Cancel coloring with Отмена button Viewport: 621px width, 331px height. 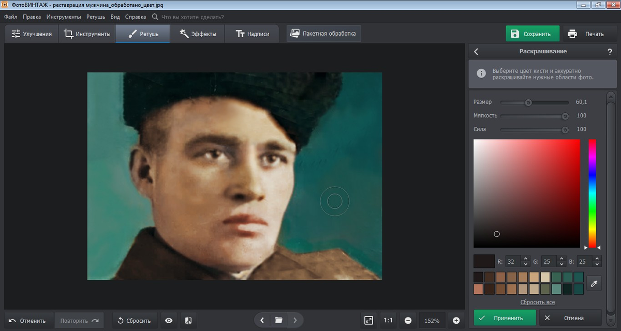pyautogui.click(x=570, y=318)
